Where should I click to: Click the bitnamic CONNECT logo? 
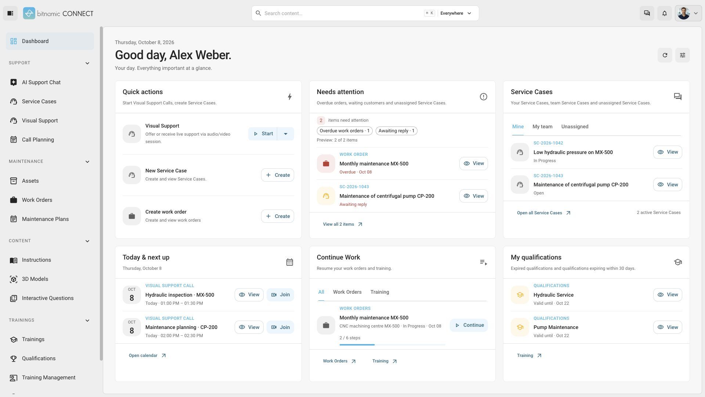pyautogui.click(x=58, y=13)
